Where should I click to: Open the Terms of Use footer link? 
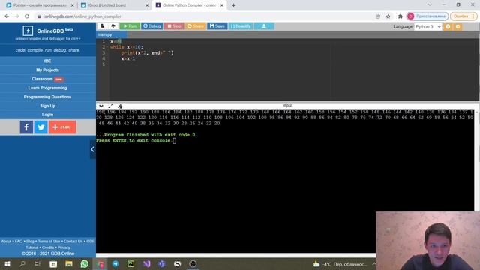[49, 241]
